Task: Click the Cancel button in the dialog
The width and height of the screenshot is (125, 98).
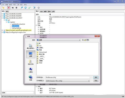Action: [96, 81]
